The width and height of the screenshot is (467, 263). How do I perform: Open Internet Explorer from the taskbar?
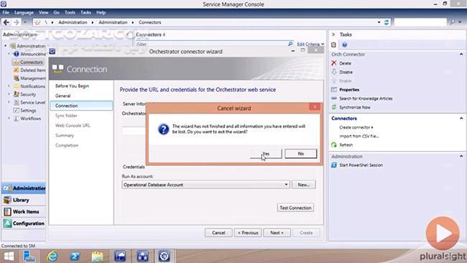click(52, 256)
